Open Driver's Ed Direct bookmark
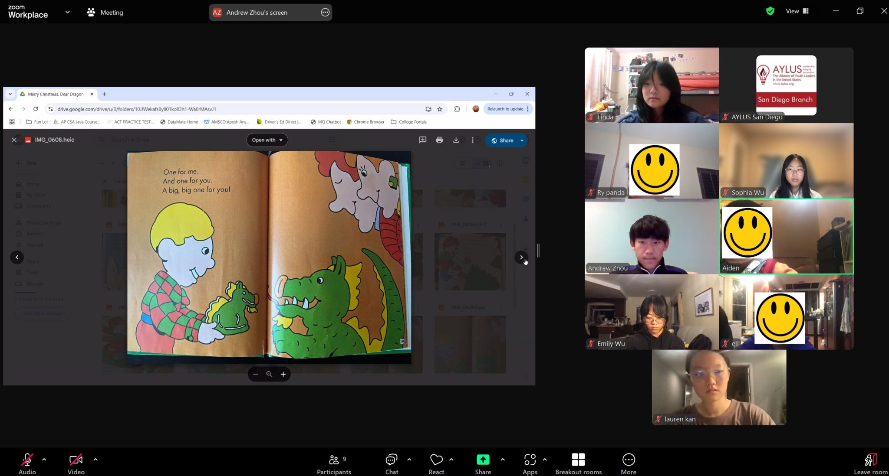Viewport: 889px width, 476px height. (x=279, y=122)
